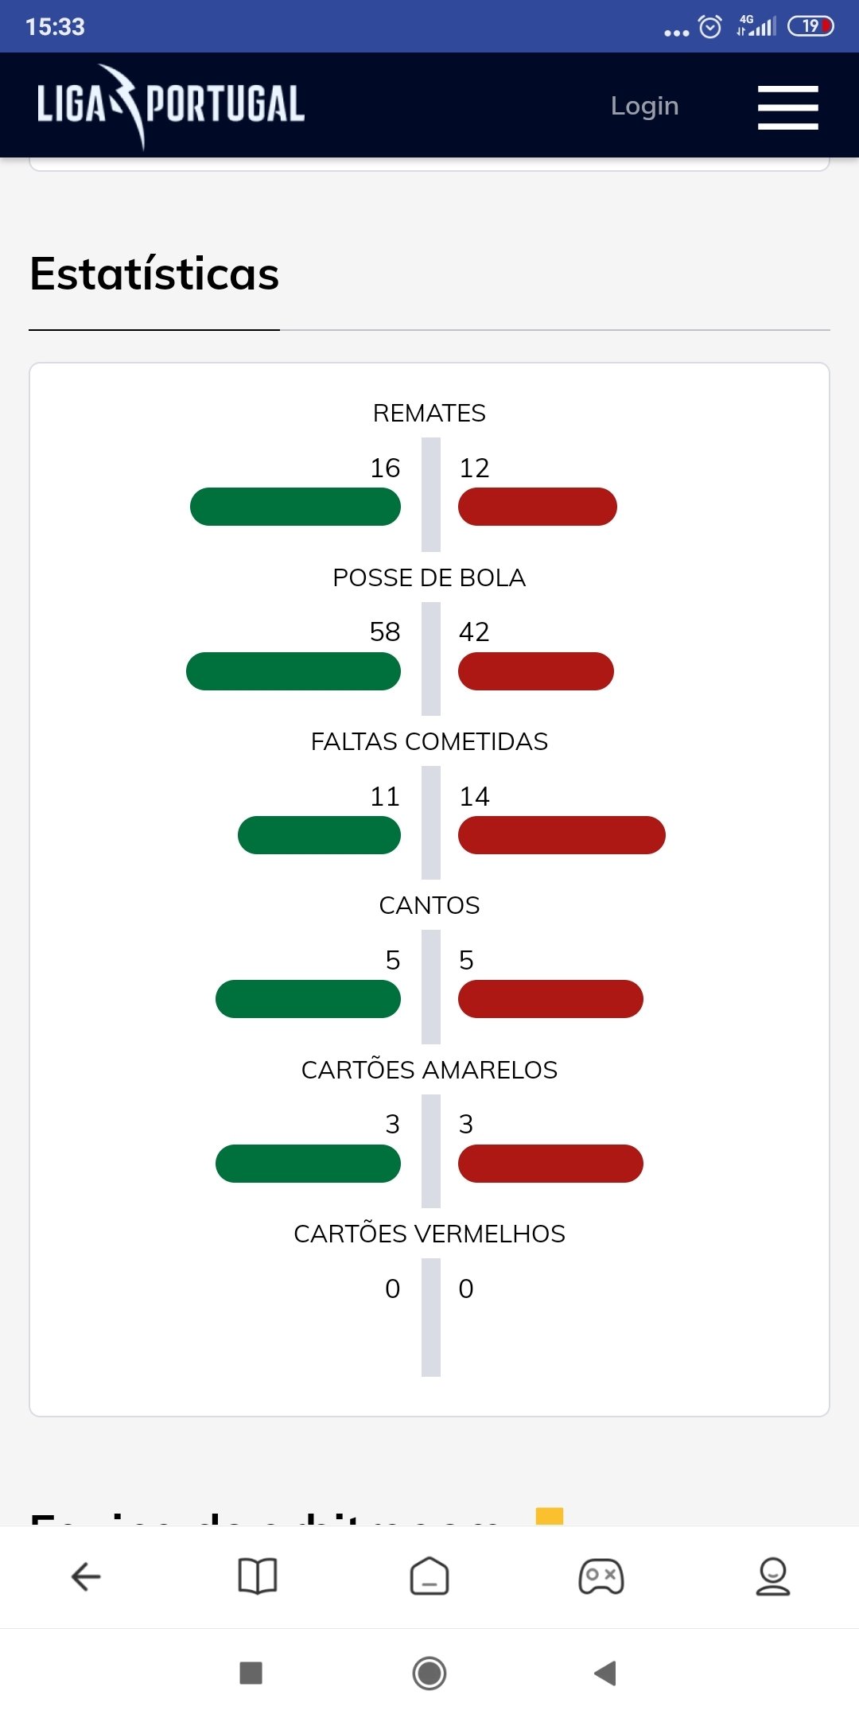Image resolution: width=859 pixels, height=1718 pixels.
Task: Open the browser profile icon
Action: coord(773,1576)
